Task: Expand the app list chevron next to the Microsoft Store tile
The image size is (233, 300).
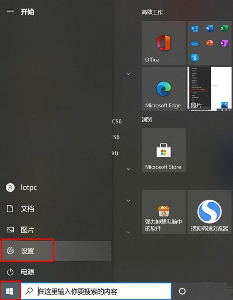Action: pyautogui.click(x=128, y=169)
